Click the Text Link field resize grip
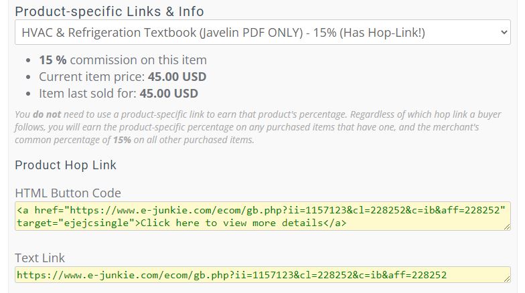 click(x=507, y=279)
